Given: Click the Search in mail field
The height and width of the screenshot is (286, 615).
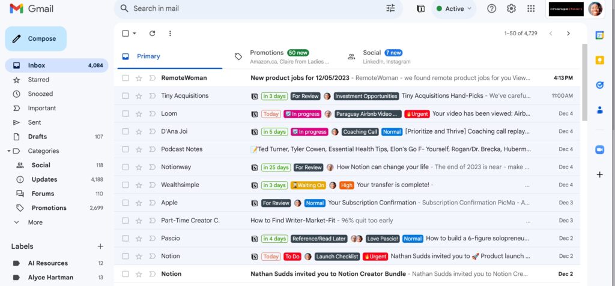Looking at the screenshot, I should click(x=252, y=8).
